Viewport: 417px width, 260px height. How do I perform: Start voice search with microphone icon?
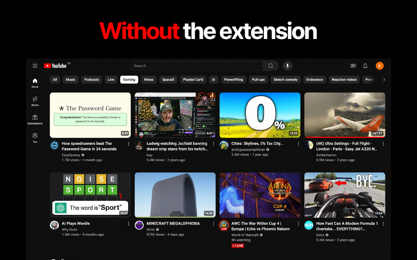pyautogui.click(x=288, y=66)
